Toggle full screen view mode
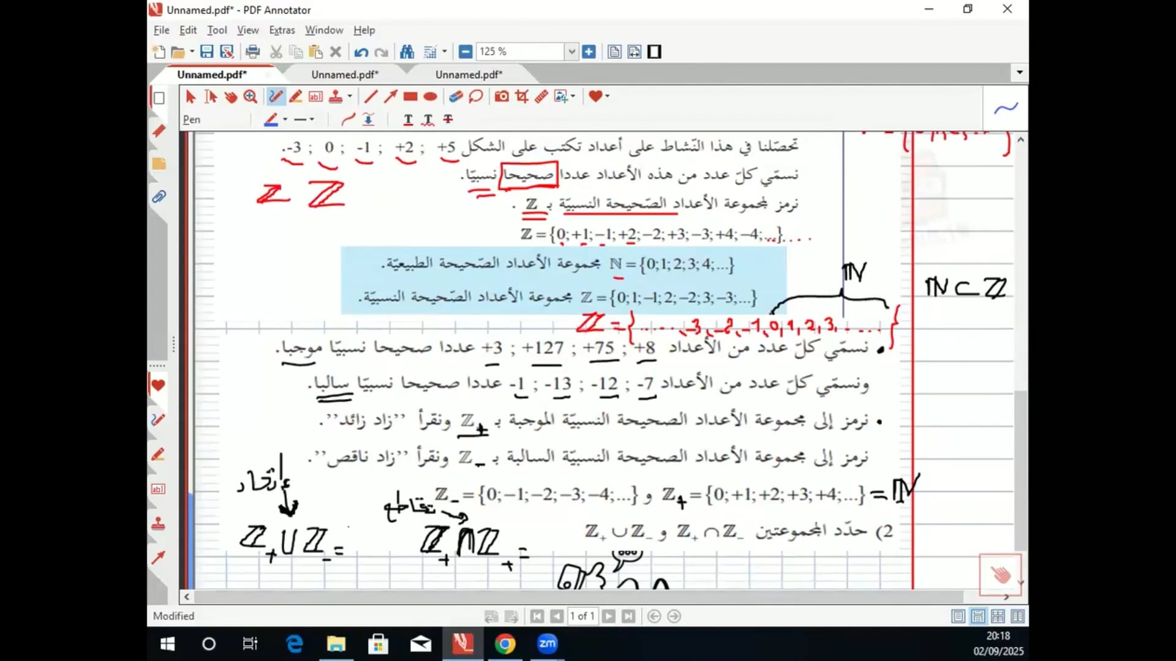Image resolution: width=1176 pixels, height=661 pixels. 654,52
